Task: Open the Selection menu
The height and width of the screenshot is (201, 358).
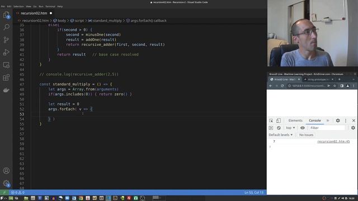Action: coord(18,6)
